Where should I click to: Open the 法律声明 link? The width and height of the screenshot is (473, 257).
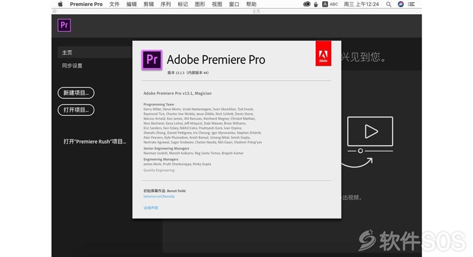[x=151, y=208]
